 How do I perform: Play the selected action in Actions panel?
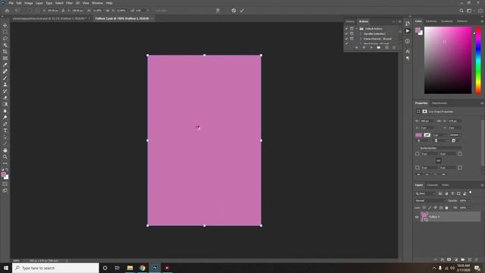point(371,48)
